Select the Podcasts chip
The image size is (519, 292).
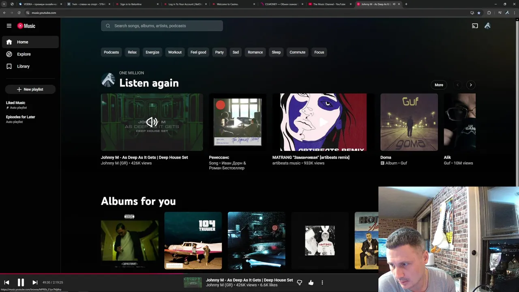pyautogui.click(x=111, y=52)
